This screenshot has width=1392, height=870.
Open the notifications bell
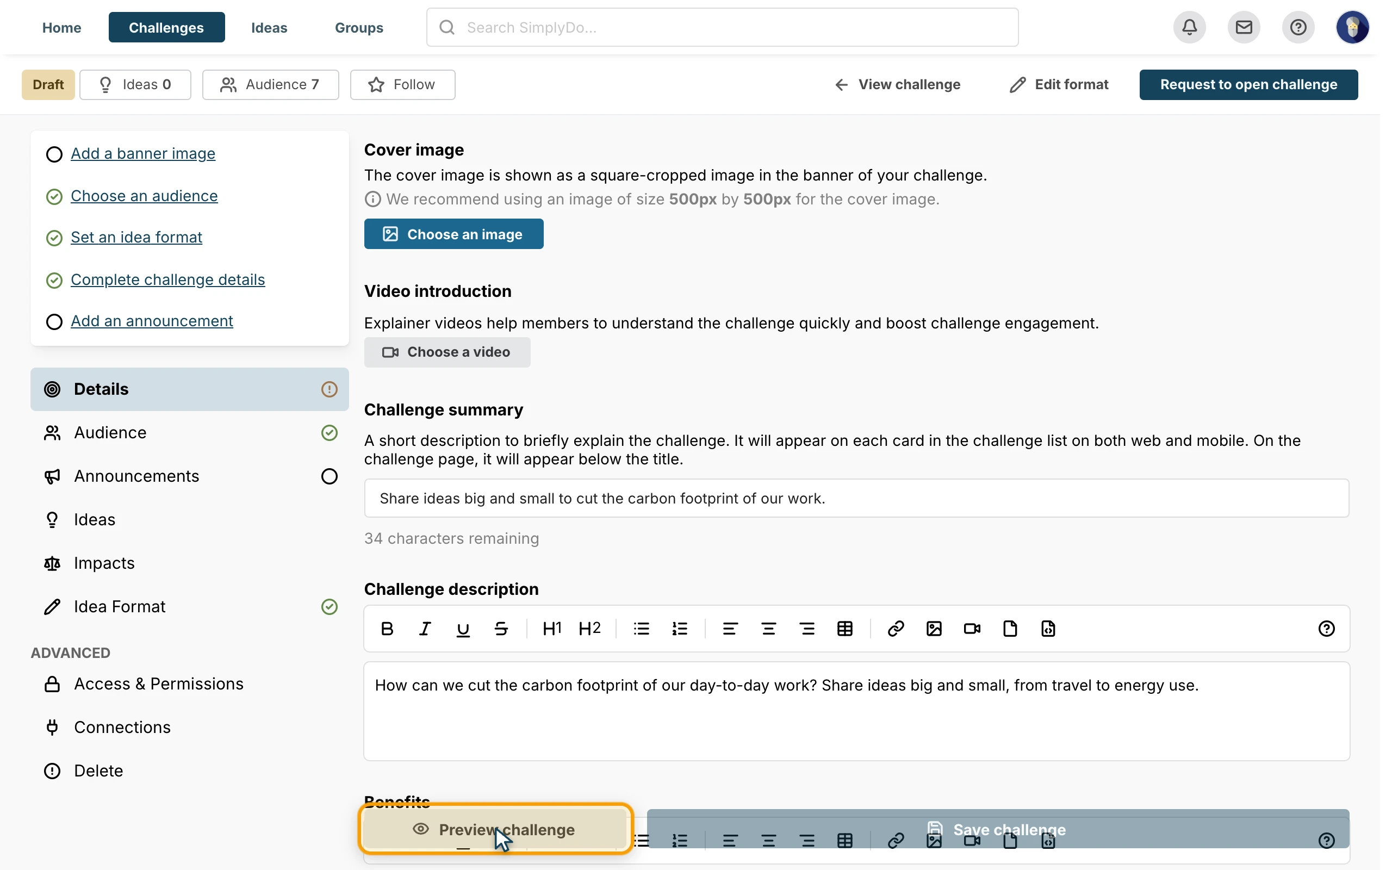click(x=1189, y=27)
